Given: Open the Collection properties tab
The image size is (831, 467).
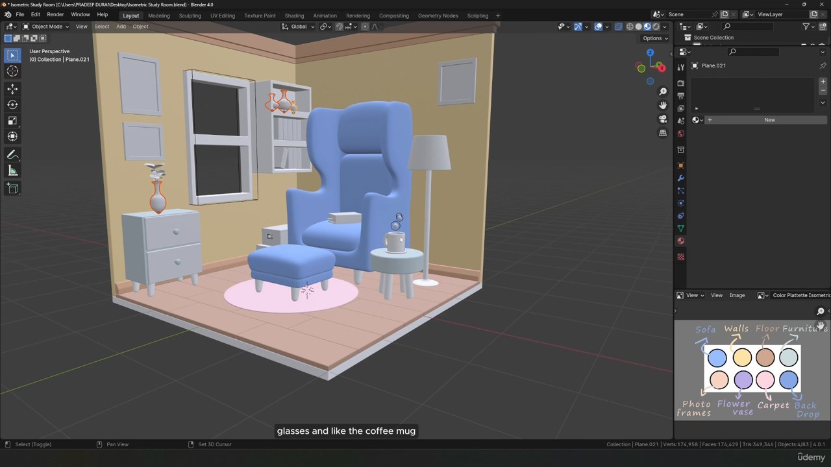Looking at the screenshot, I should 680,149.
